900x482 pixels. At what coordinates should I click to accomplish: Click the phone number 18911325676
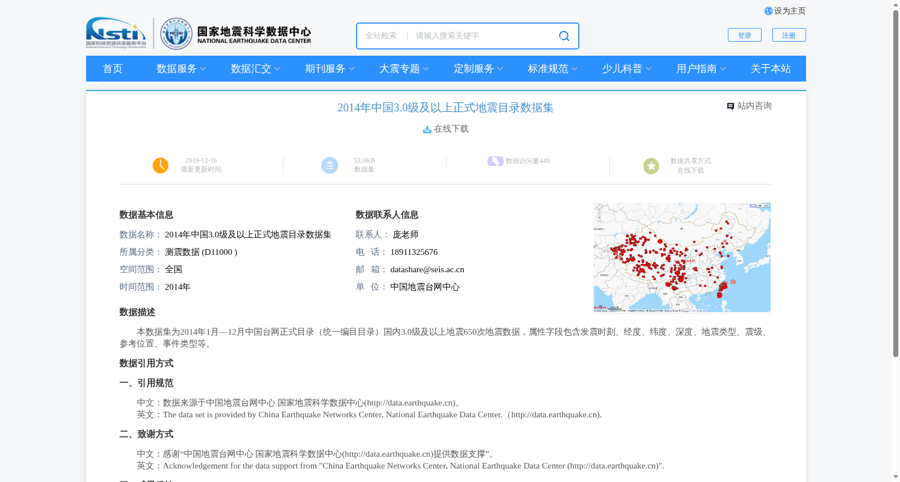(414, 253)
